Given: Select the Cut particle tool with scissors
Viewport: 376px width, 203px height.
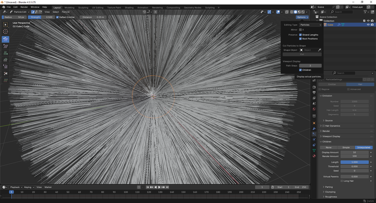Looking at the screenshot, I should [x=6, y=73].
